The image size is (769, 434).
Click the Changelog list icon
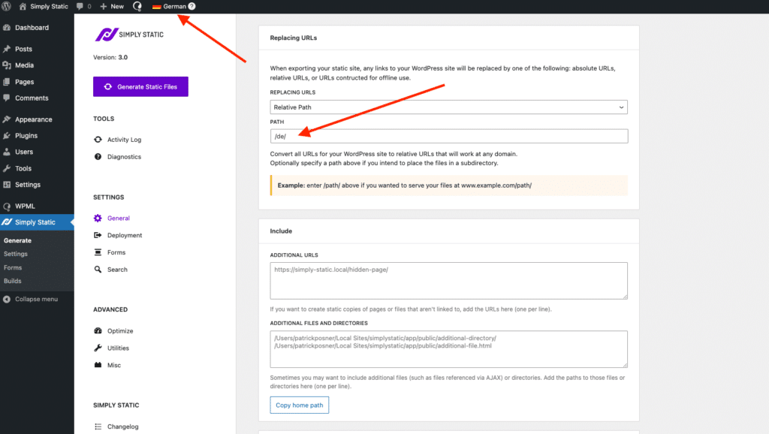[98, 426]
